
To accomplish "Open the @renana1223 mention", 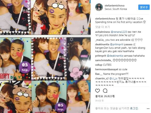I will click(x=119, y=32).
